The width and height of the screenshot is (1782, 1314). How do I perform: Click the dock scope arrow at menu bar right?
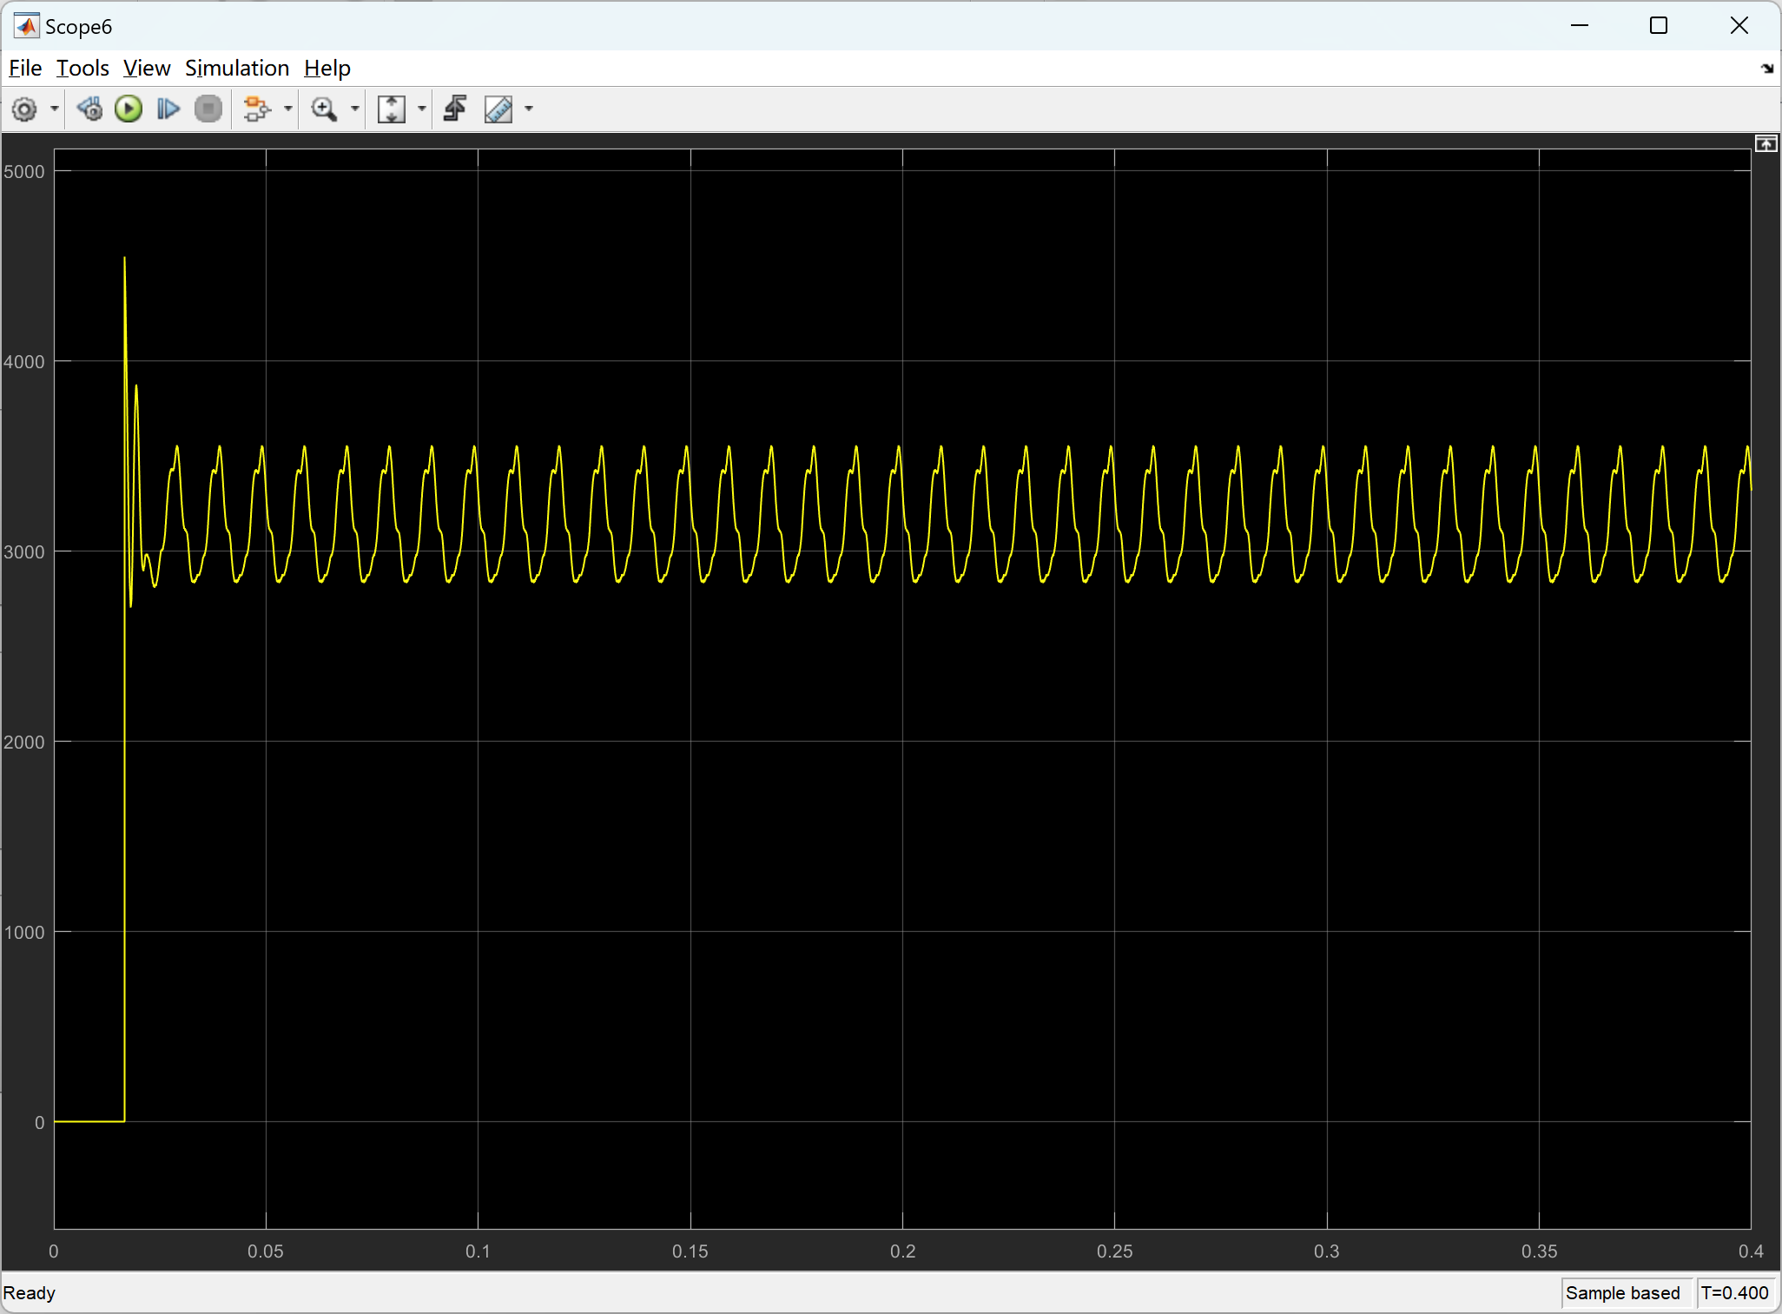click(x=1766, y=69)
